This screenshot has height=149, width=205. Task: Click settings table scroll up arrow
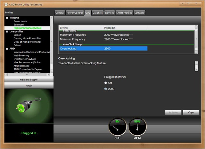point(196,27)
